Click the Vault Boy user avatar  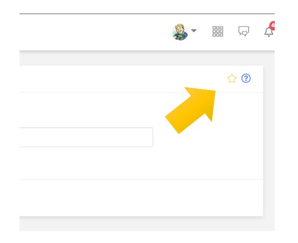click(x=180, y=32)
